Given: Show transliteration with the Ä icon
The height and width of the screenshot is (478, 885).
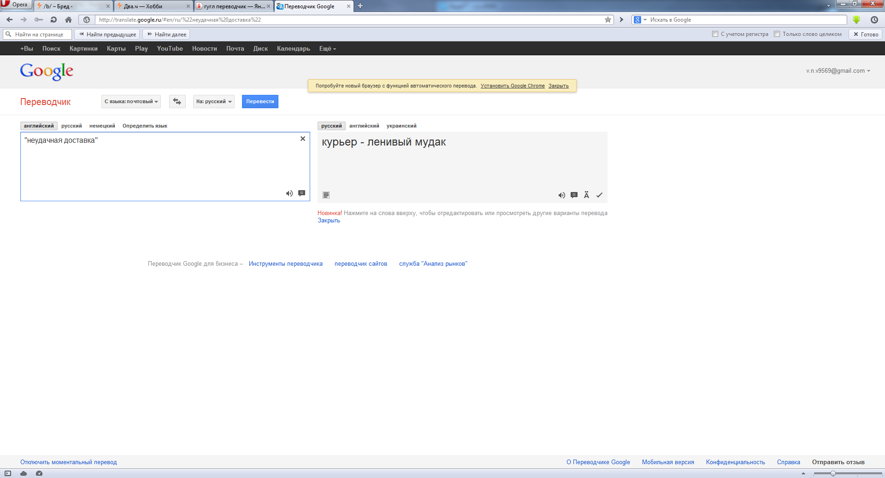Looking at the screenshot, I should pyautogui.click(x=586, y=195).
